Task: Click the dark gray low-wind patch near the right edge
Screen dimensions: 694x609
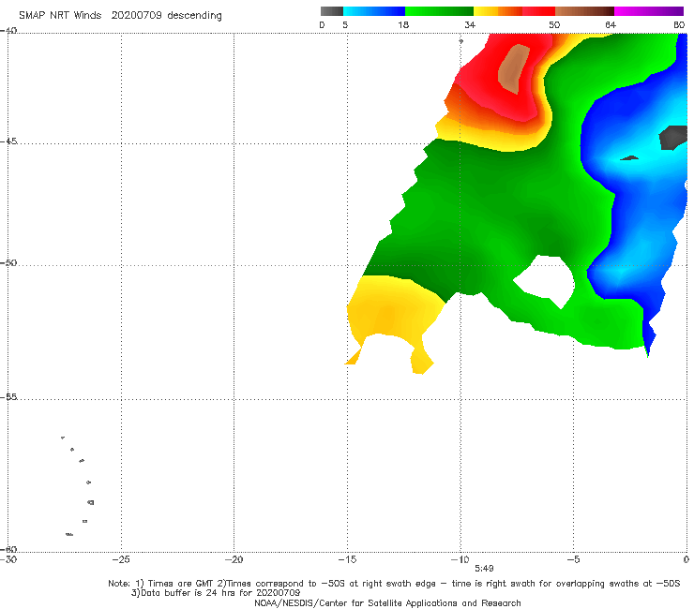Action: coord(673,138)
